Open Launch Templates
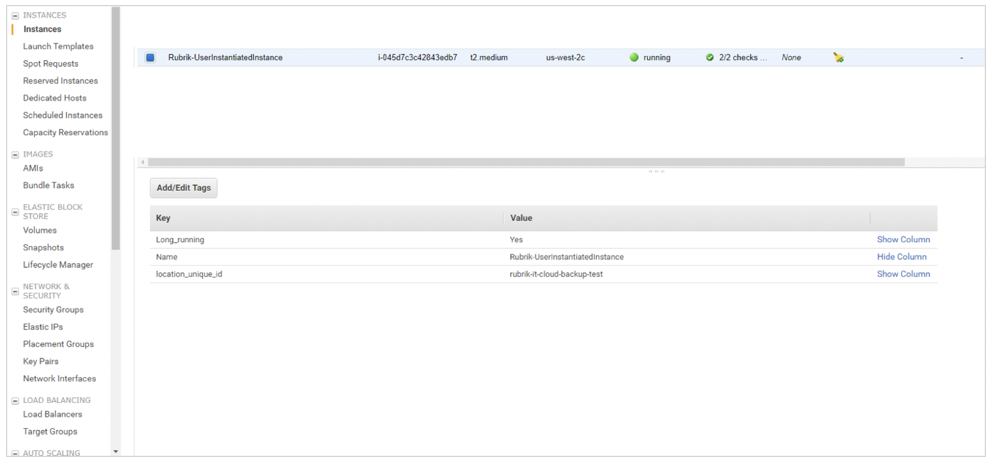Screen dimensions: 991x462 click(58, 46)
